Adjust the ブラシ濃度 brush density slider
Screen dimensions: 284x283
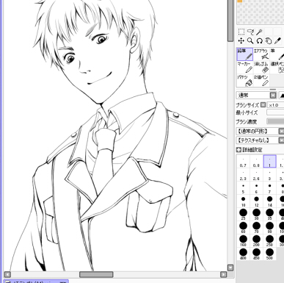[x=275, y=121]
